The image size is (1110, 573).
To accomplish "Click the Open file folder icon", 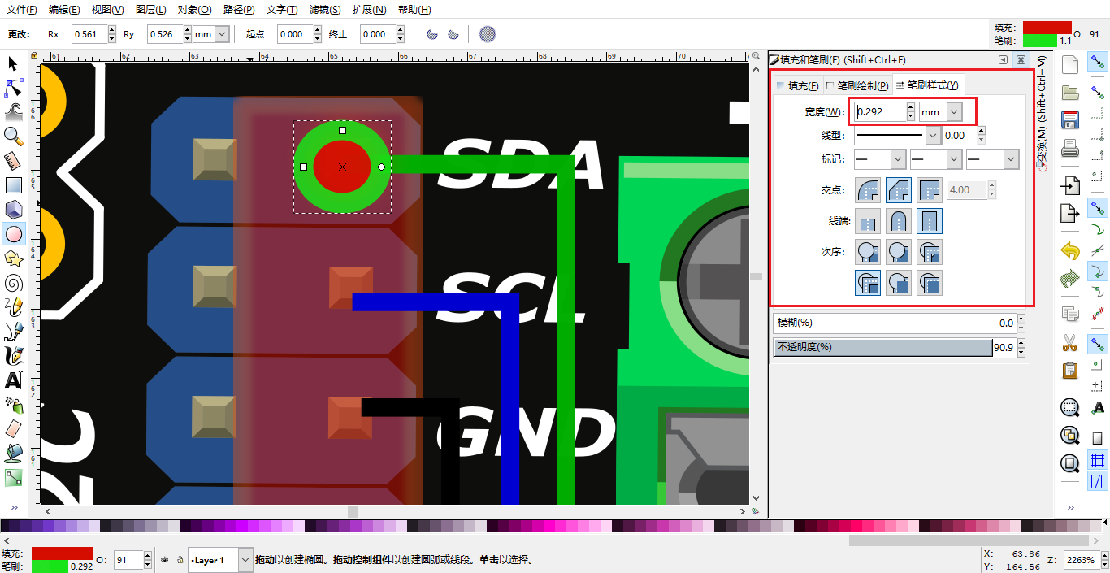I will pos(1070,92).
